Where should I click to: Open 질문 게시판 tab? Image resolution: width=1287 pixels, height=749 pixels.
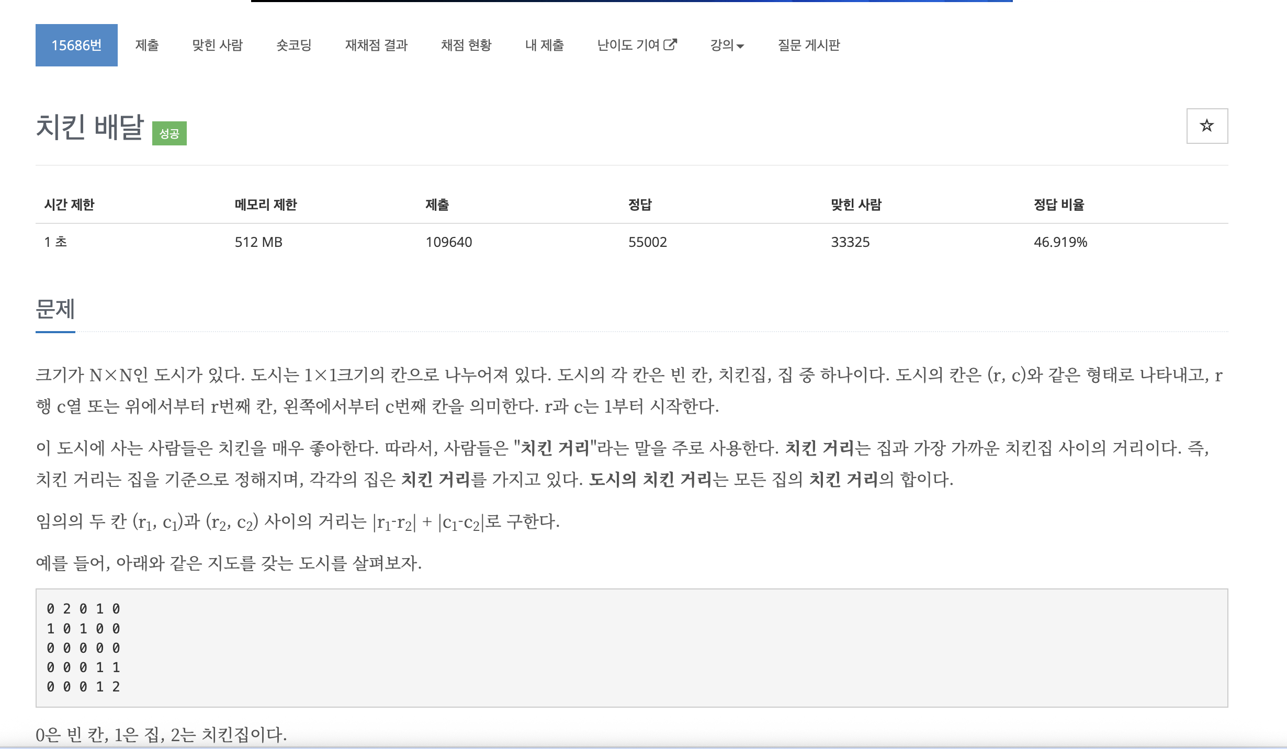pos(808,46)
